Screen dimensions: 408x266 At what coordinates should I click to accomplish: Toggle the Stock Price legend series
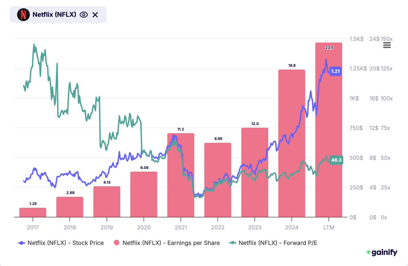[61, 243]
